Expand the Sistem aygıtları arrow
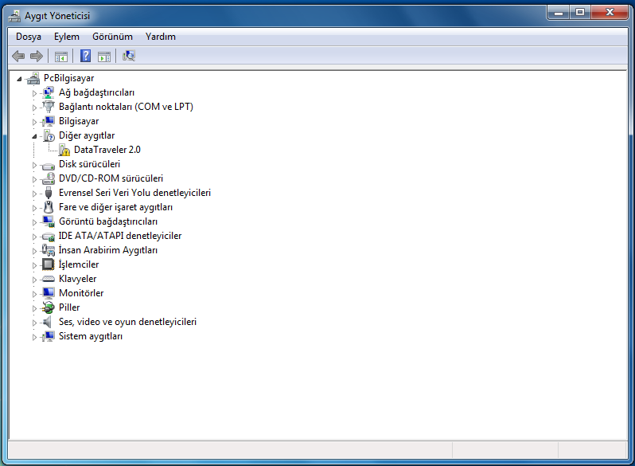 [x=34, y=337]
